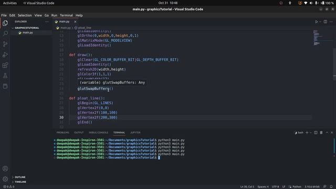This screenshot has width=336, height=189.
Task: Open the run button dropdown arrow
Action: (320, 22)
